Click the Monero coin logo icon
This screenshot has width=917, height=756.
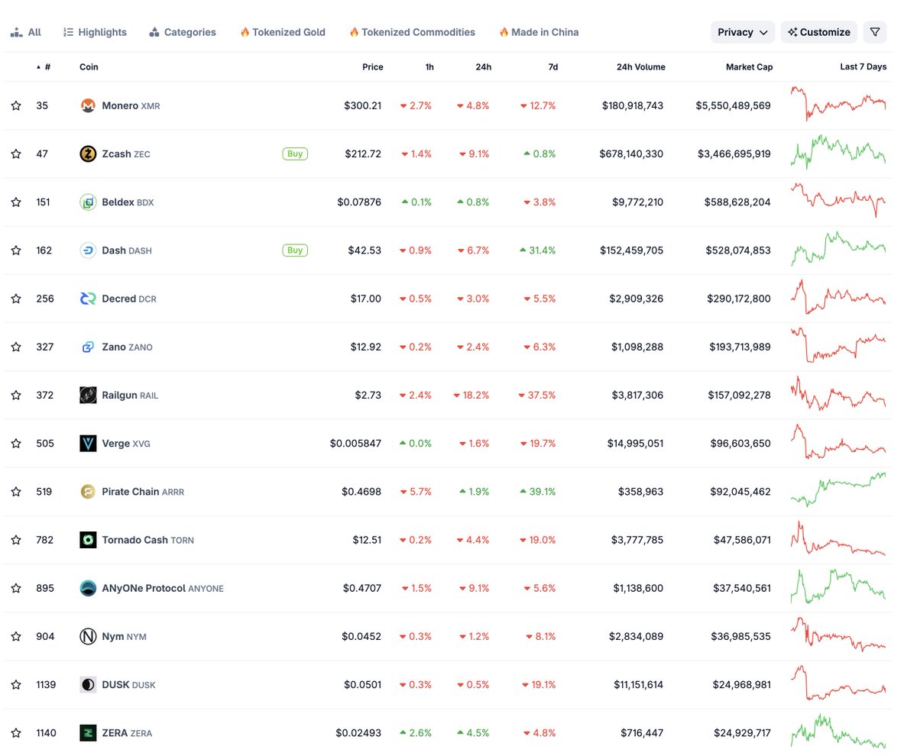(88, 105)
